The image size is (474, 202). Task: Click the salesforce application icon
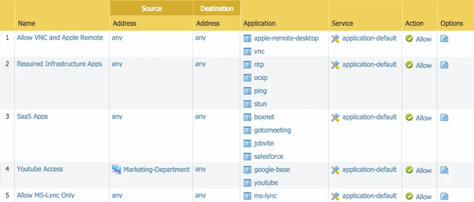point(247,156)
